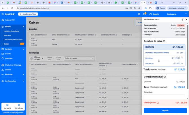Click info icon beside DATA DE FECHAMENTO header
189x115 pixels.
[70, 65]
